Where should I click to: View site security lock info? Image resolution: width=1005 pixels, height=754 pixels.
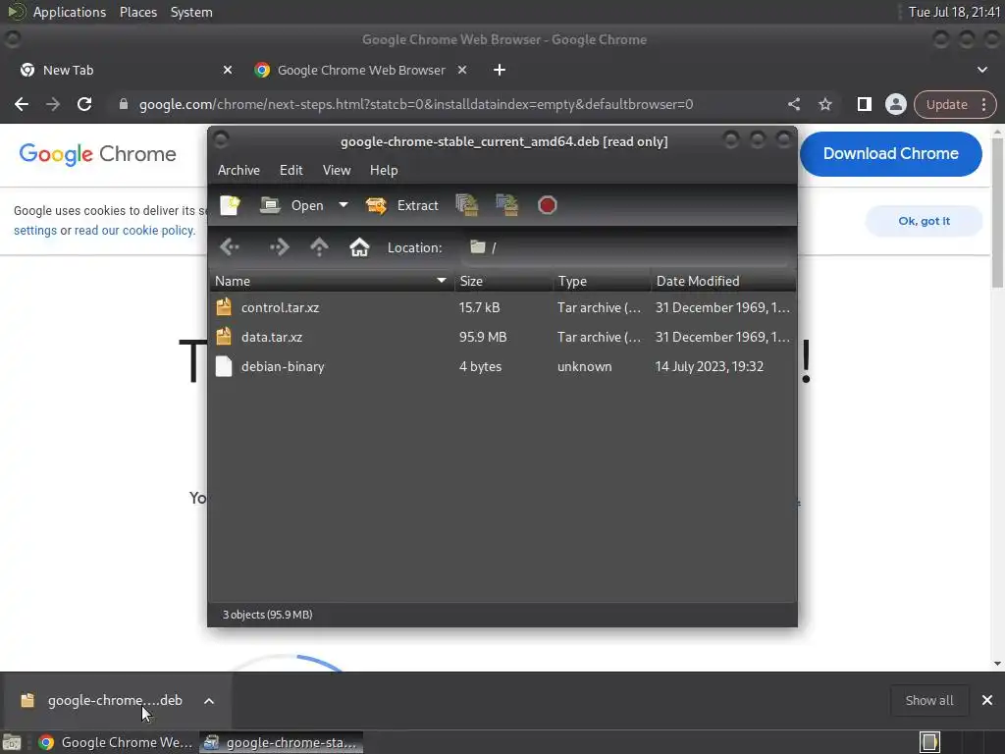click(x=124, y=104)
